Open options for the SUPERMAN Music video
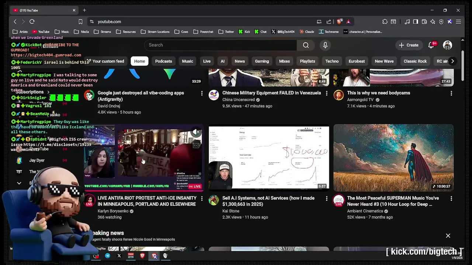The image size is (472, 265). (451, 199)
